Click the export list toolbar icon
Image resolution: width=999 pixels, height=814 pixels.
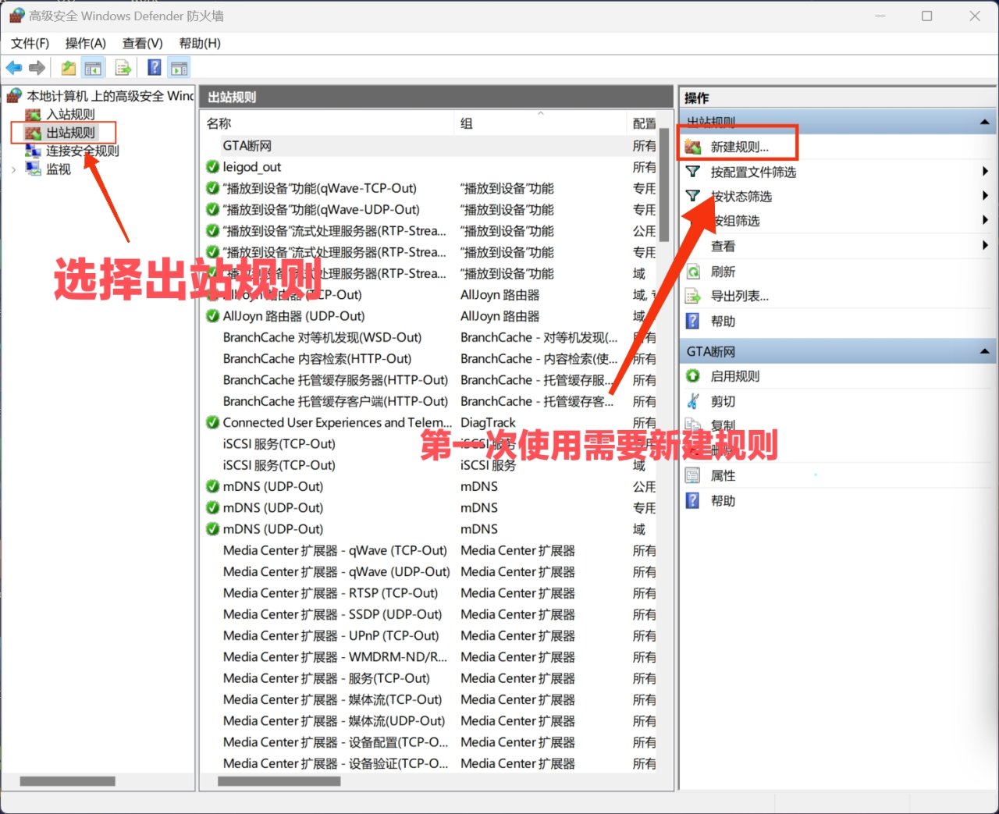tap(123, 68)
